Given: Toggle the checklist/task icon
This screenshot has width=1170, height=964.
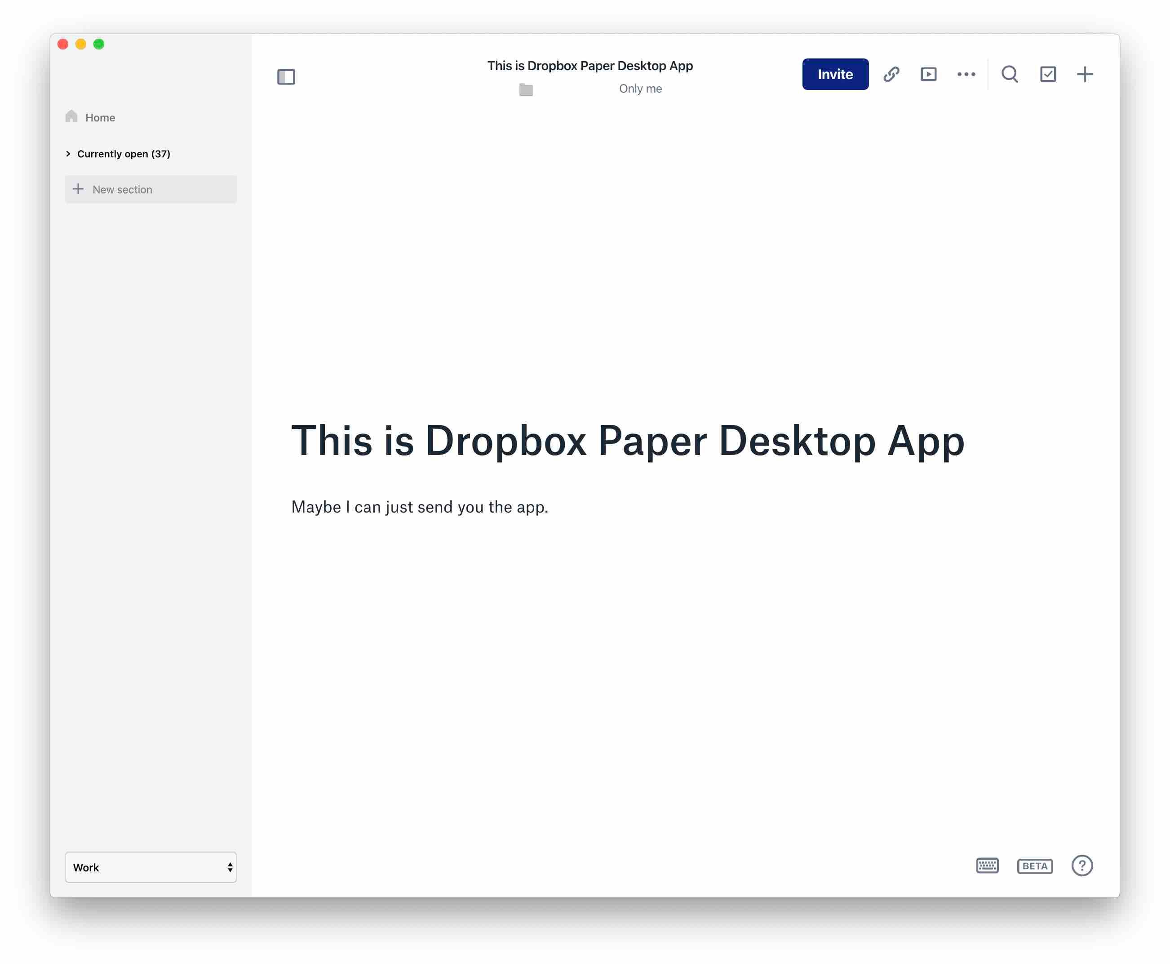Looking at the screenshot, I should pos(1046,74).
